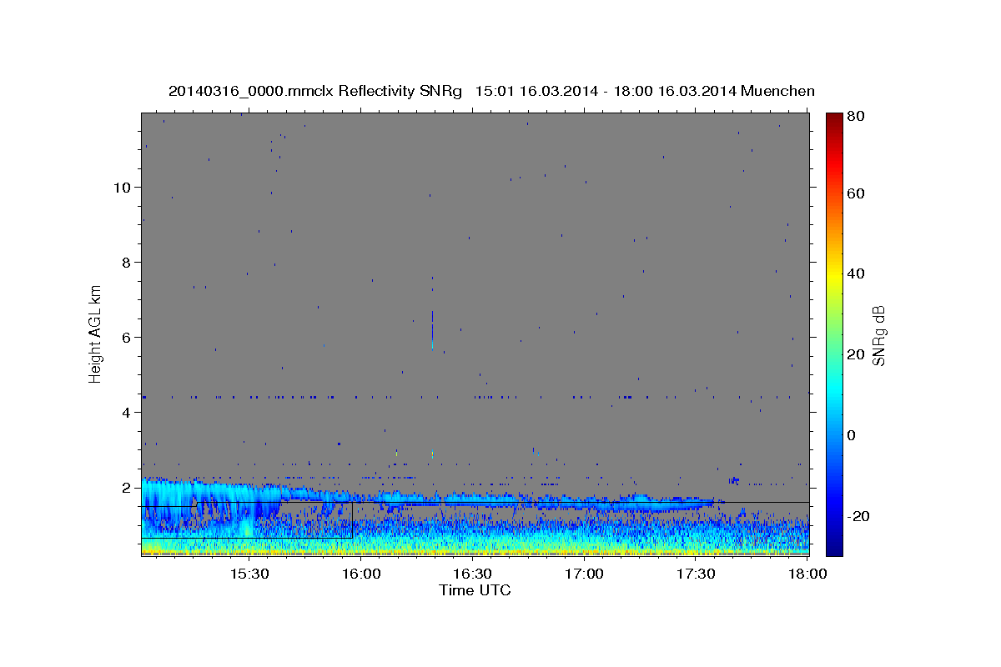The width and height of the screenshot is (1001, 667).
Task: Click the 17:00 time tick label
Action: [x=584, y=574]
